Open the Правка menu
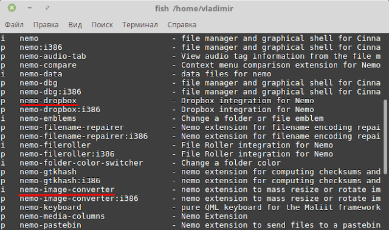 point(46,25)
